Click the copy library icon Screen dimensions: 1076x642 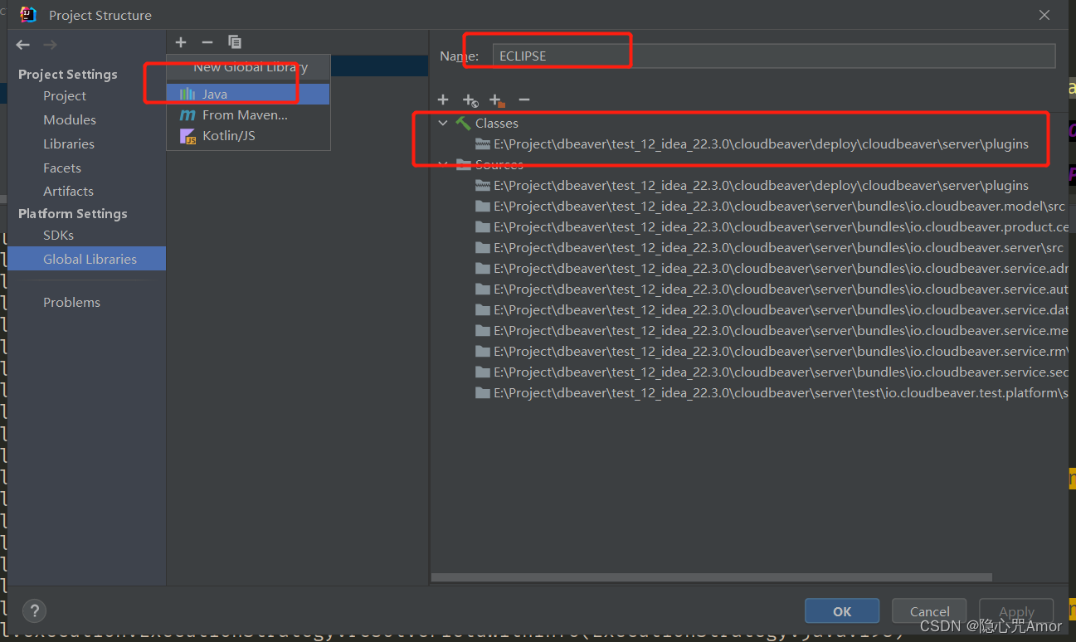click(235, 42)
